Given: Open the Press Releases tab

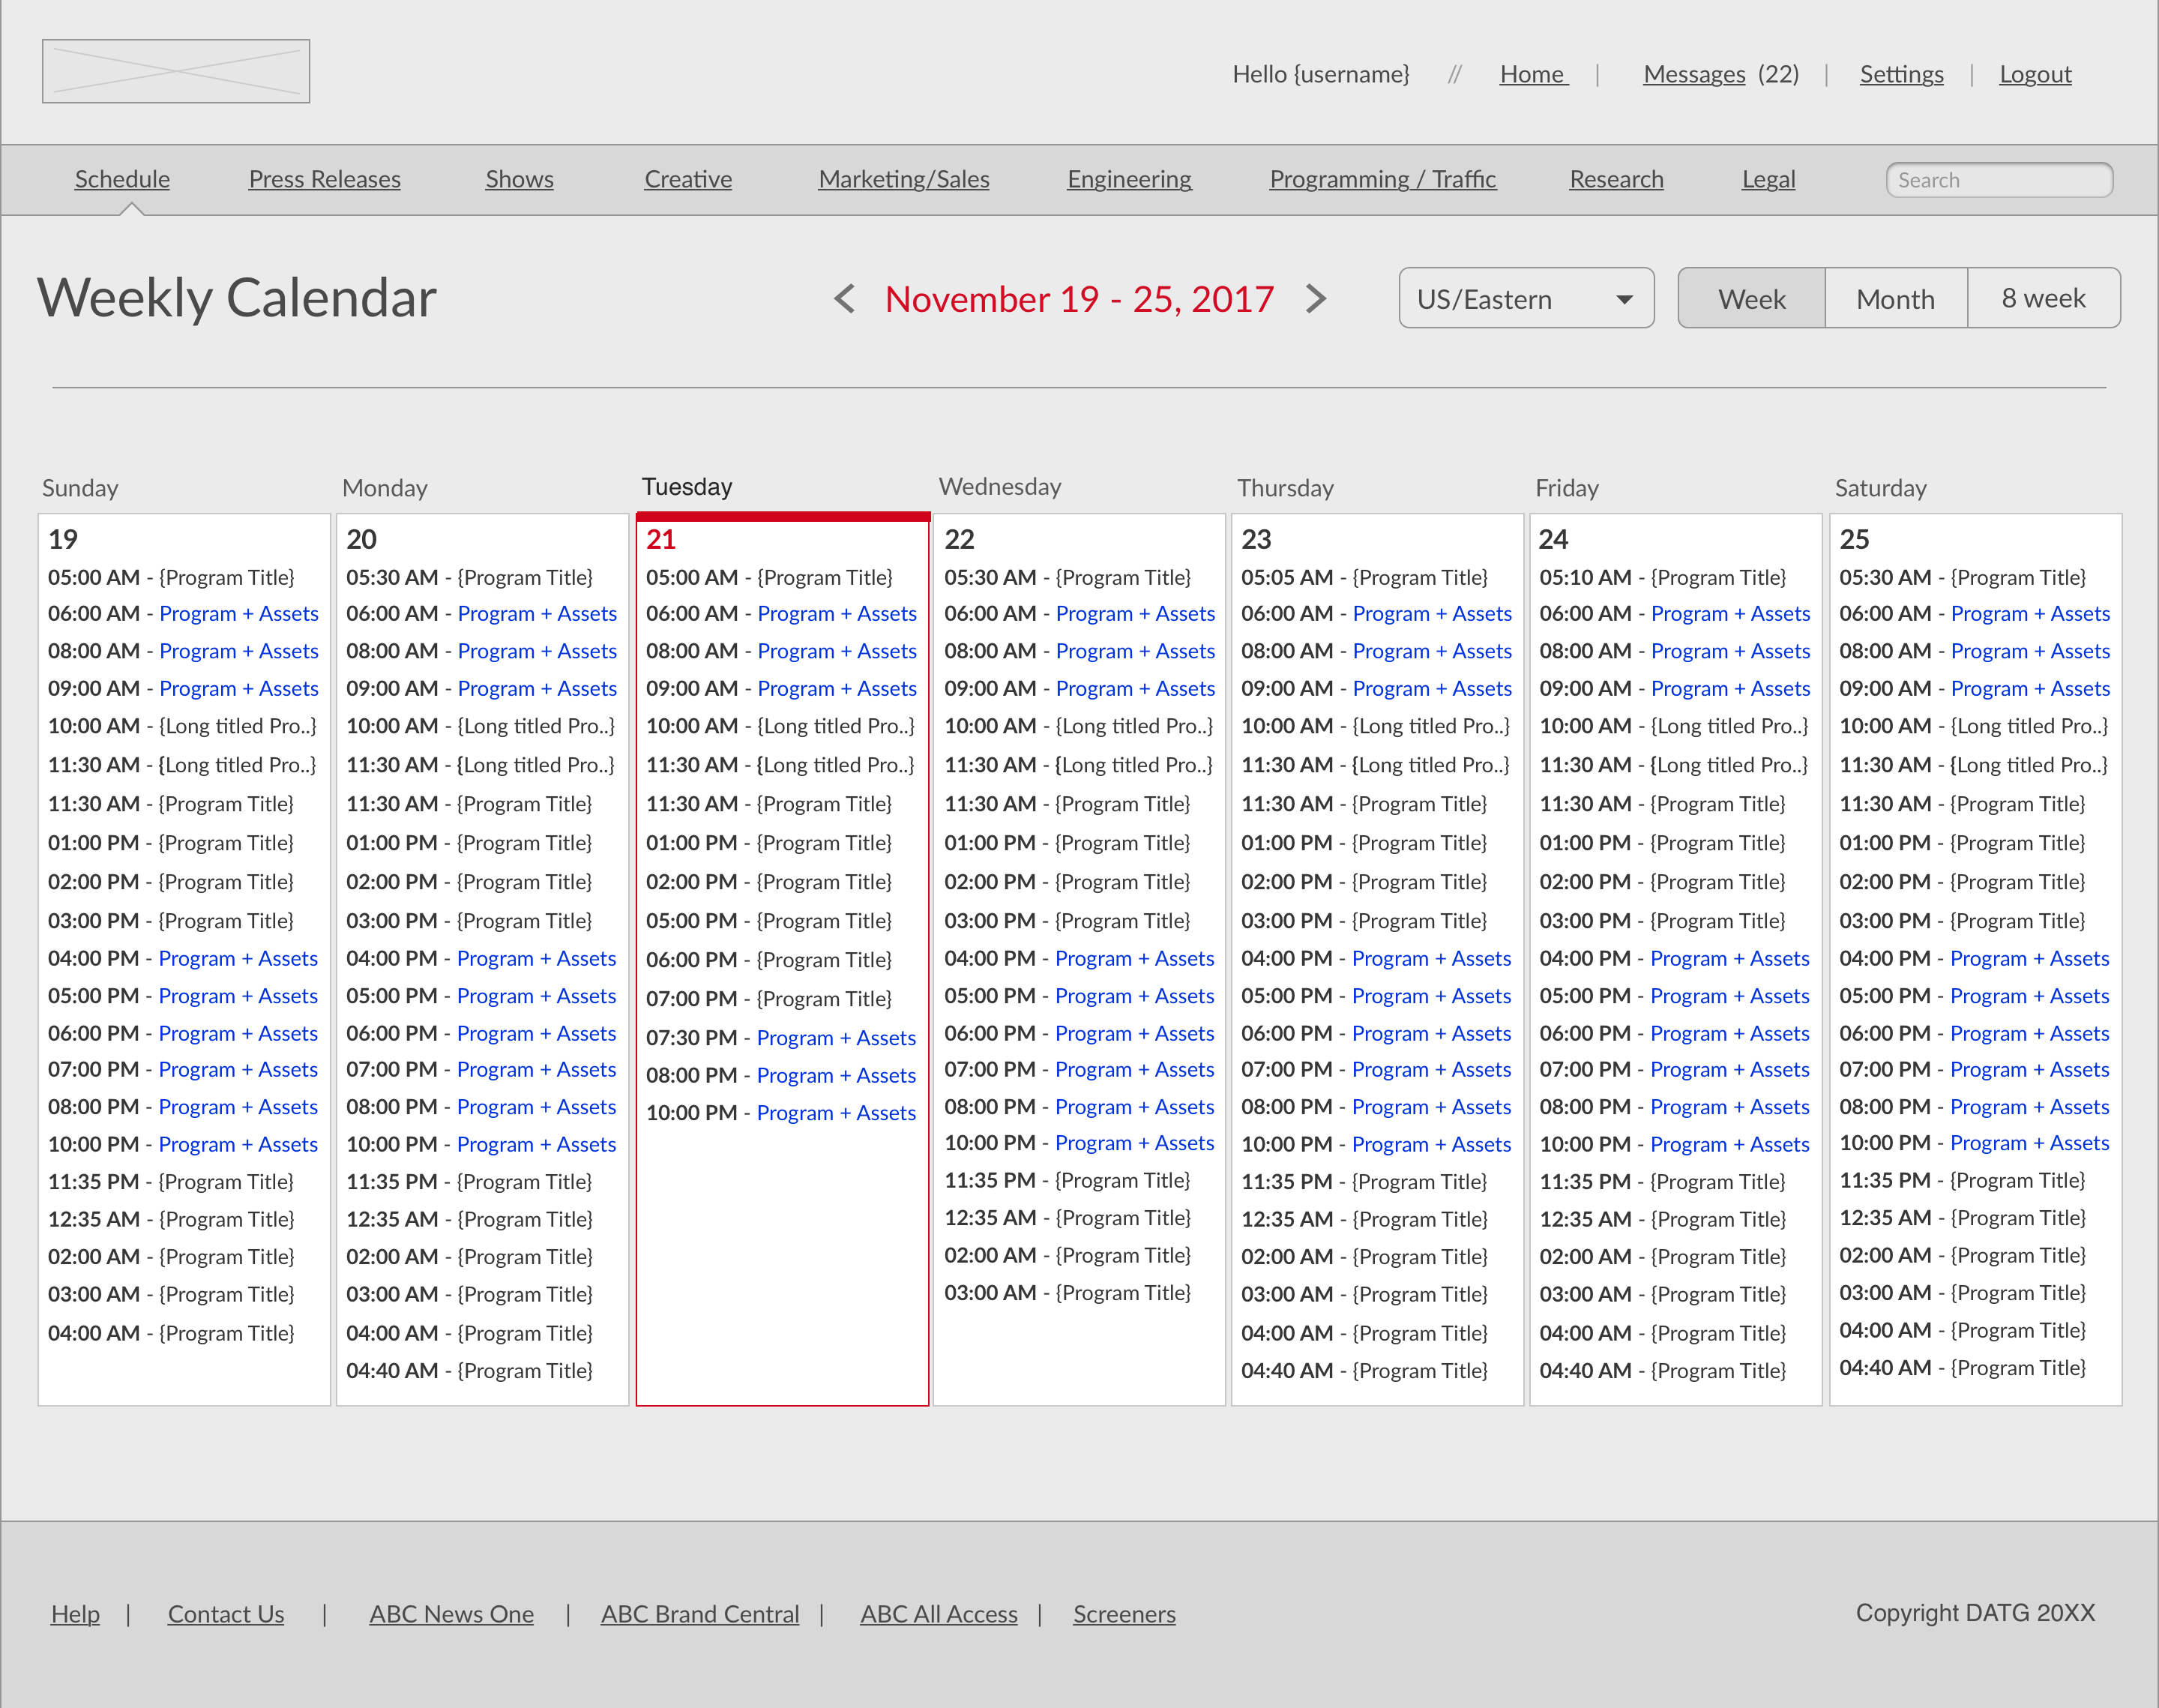Looking at the screenshot, I should pyautogui.click(x=324, y=179).
